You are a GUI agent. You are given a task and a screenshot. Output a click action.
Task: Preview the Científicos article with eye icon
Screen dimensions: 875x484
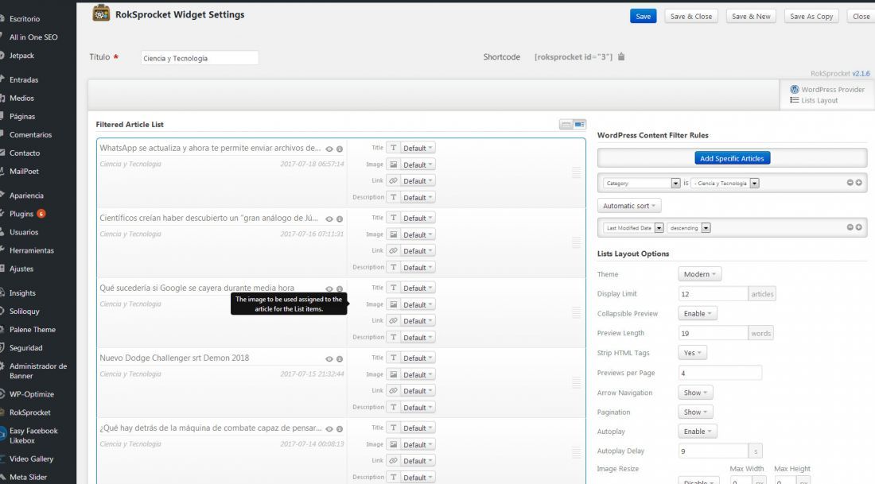tap(329, 219)
